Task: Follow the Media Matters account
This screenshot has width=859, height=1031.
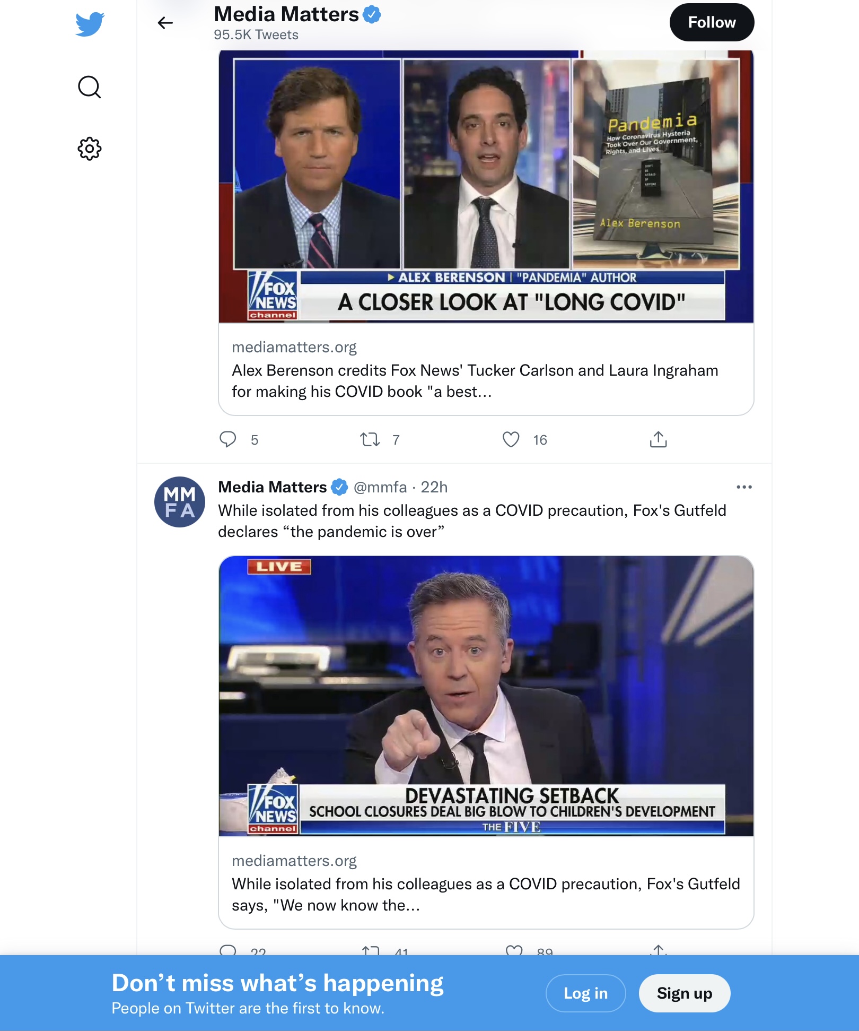Action: pyautogui.click(x=712, y=22)
